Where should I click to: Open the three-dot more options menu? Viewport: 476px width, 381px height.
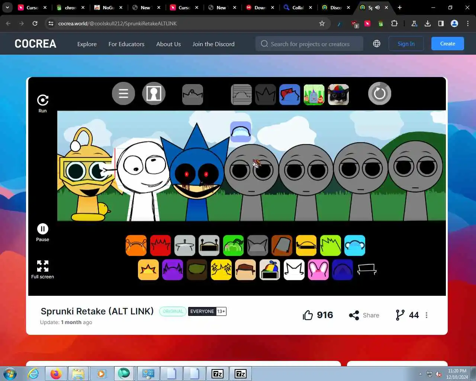(427, 315)
